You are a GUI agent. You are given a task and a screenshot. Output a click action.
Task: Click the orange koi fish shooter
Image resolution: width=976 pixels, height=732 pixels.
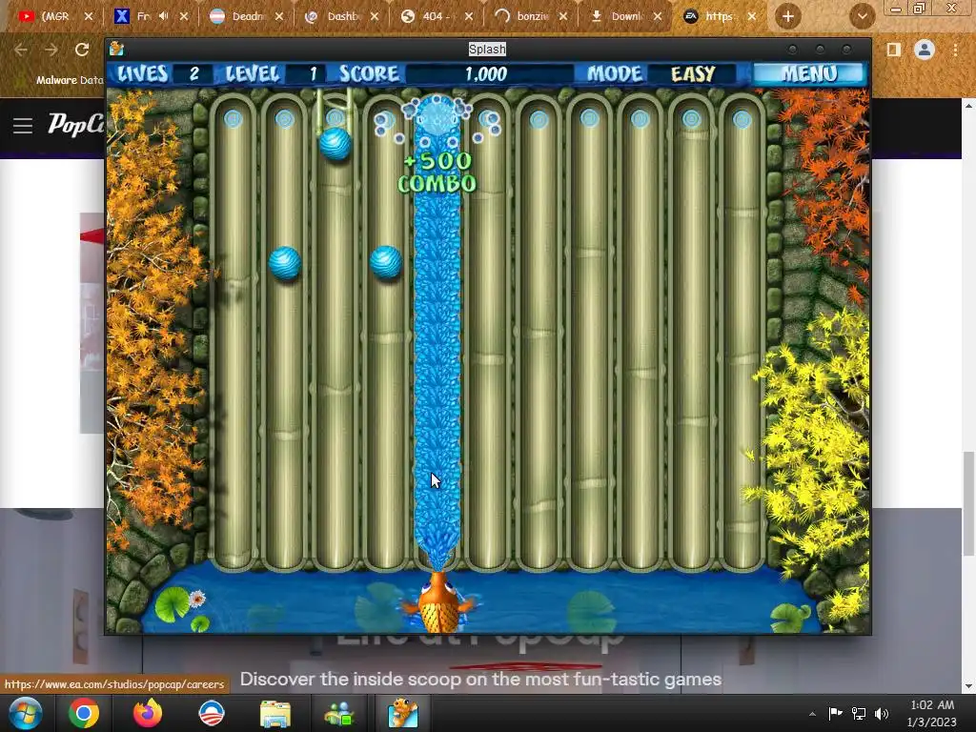[439, 602]
